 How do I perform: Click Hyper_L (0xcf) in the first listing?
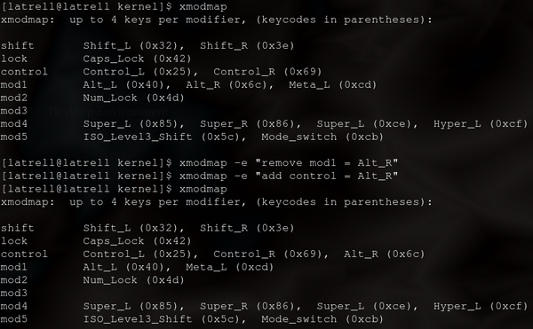481,124
